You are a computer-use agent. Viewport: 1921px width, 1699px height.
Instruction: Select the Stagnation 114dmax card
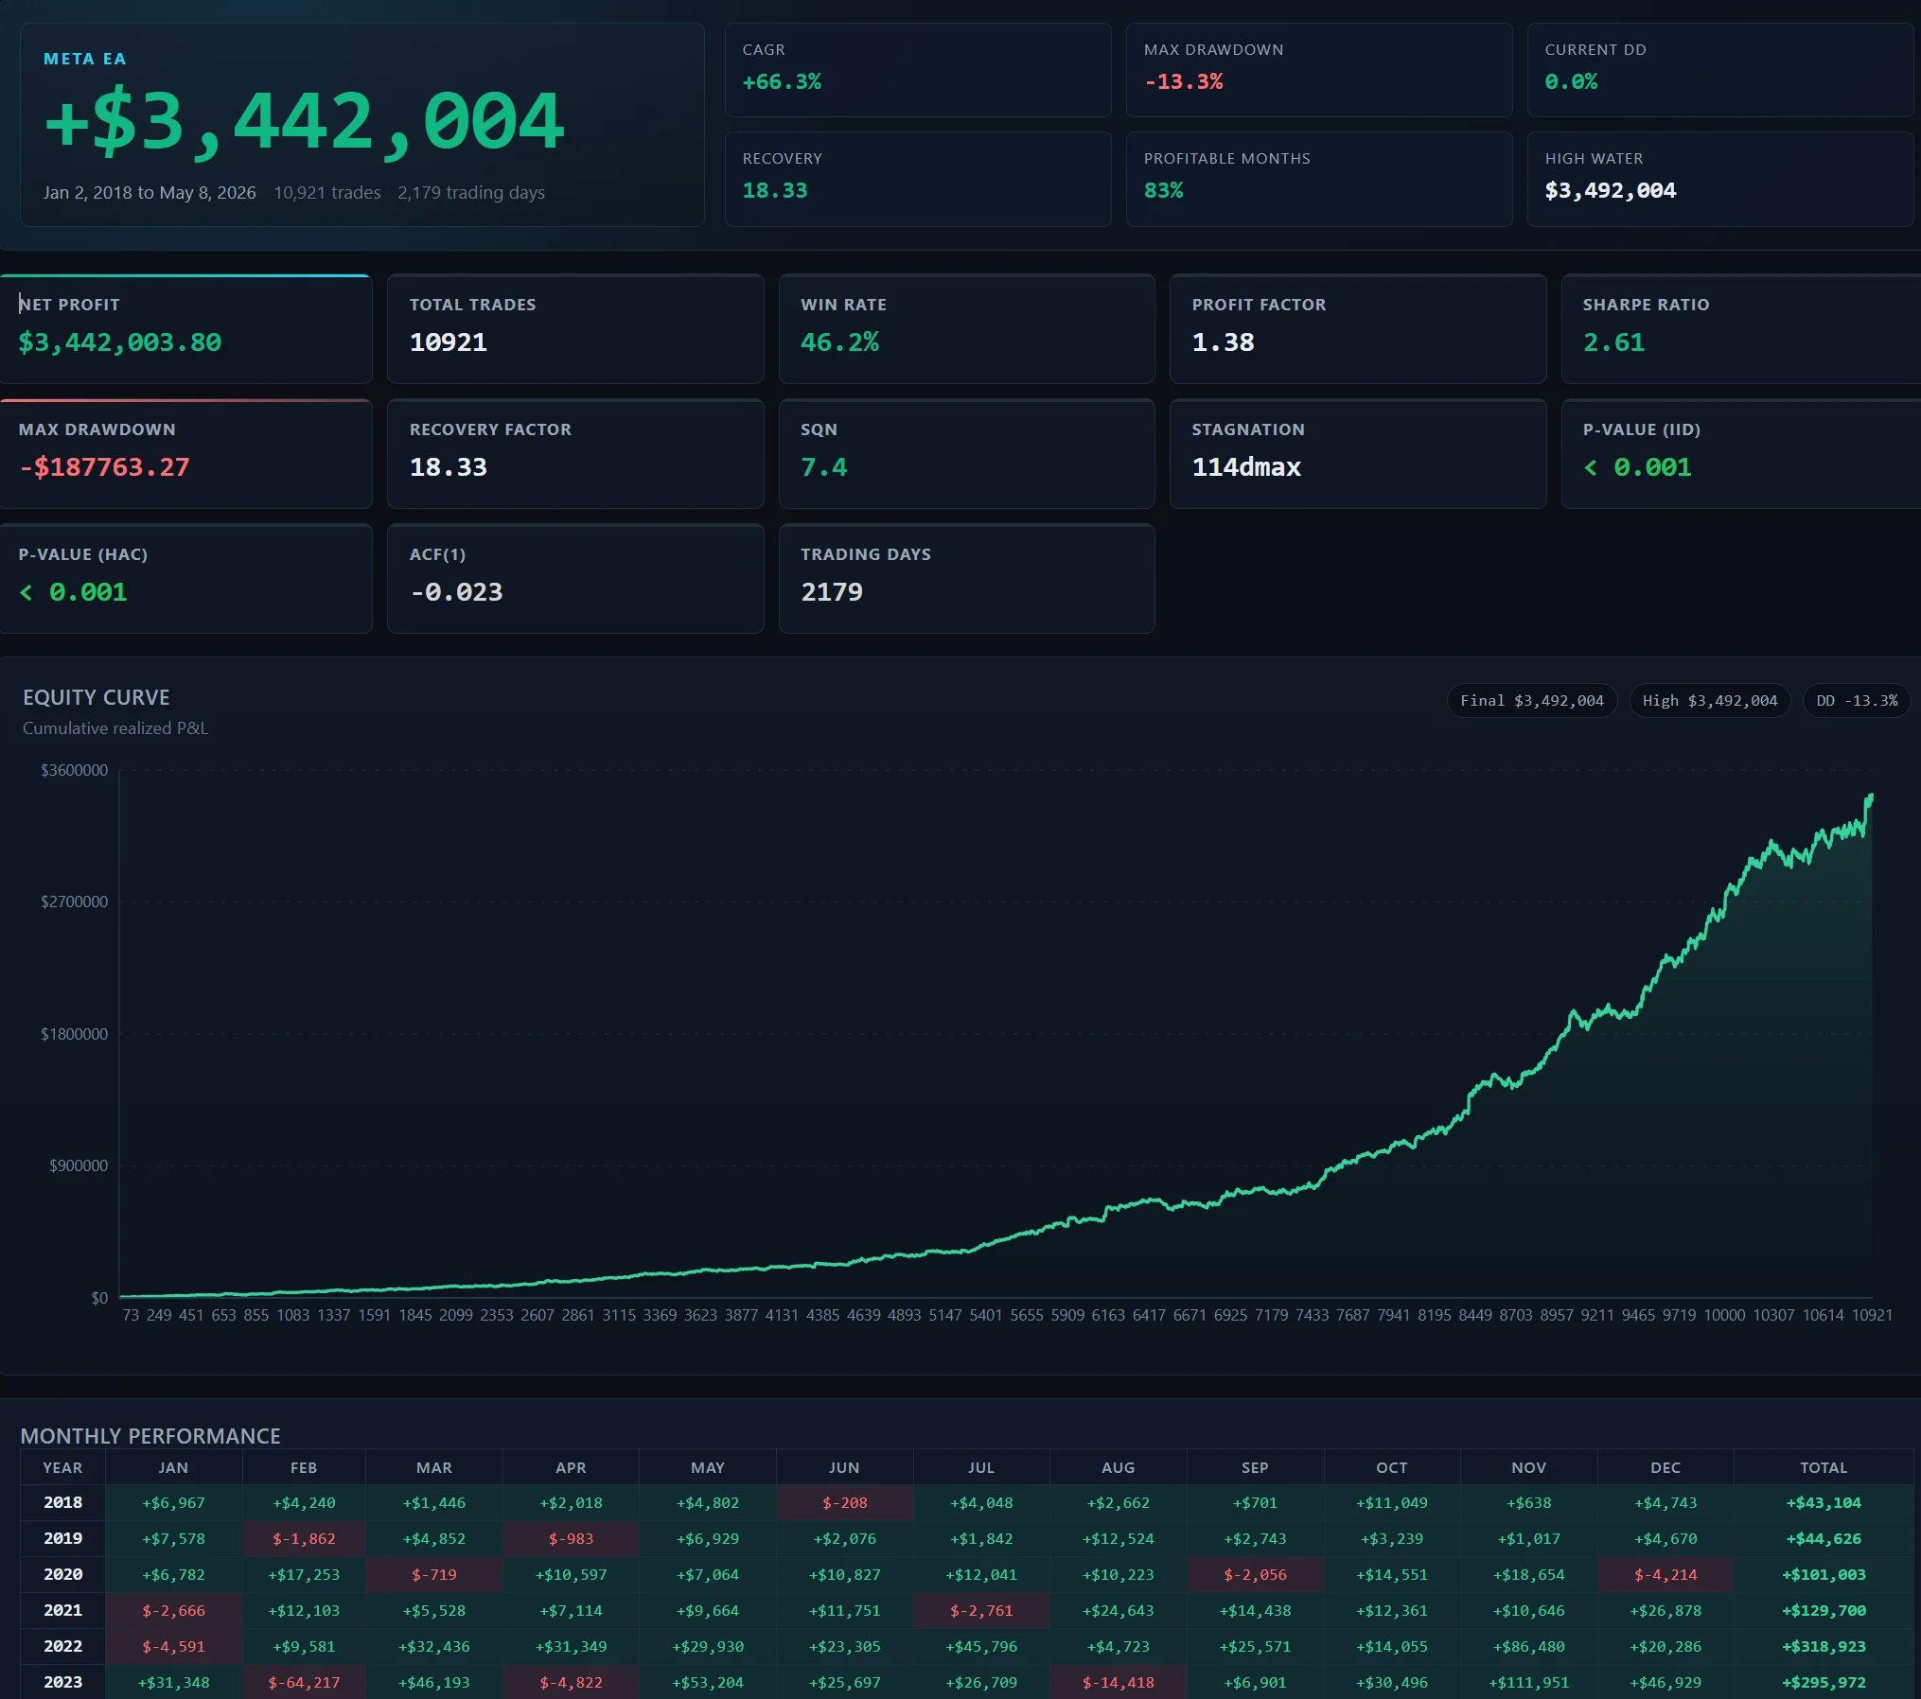click(1358, 453)
